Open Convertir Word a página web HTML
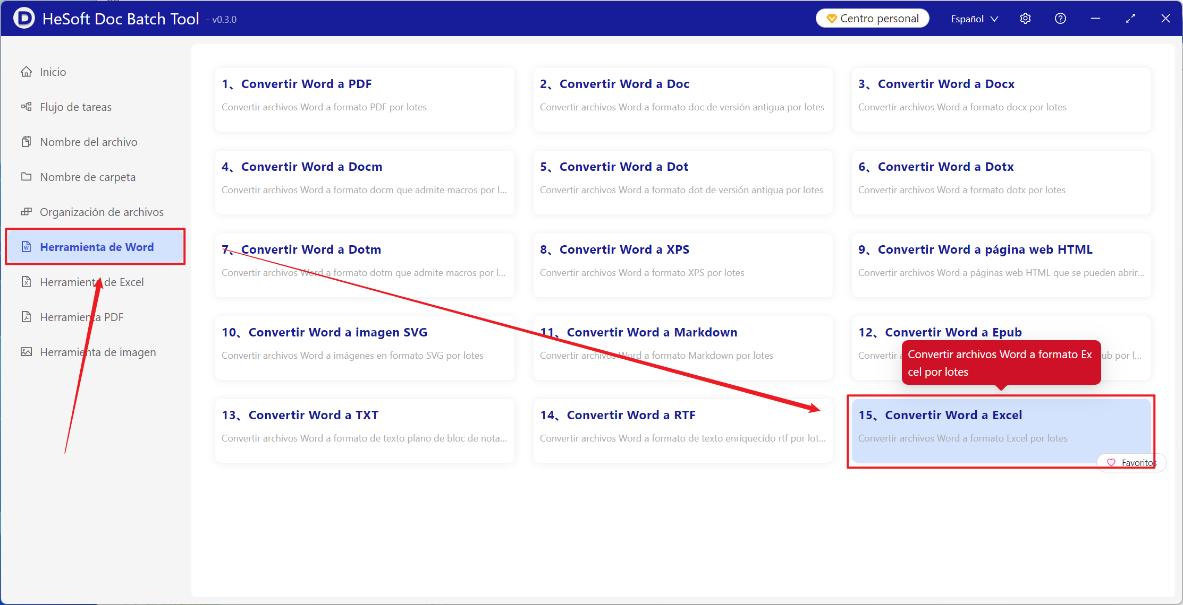 tap(1001, 265)
